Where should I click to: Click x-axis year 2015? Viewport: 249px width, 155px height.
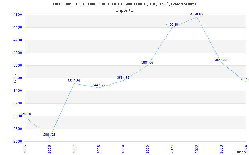point(25,149)
